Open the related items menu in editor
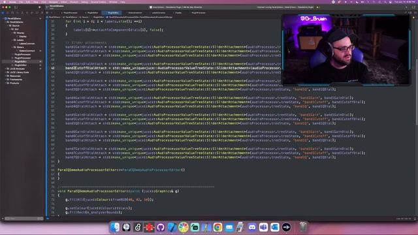This screenshot has width=418, height=235. [x=47, y=12]
